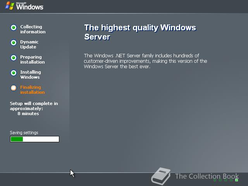
Task: Click the Preparing installation step label
Action: coord(33,59)
